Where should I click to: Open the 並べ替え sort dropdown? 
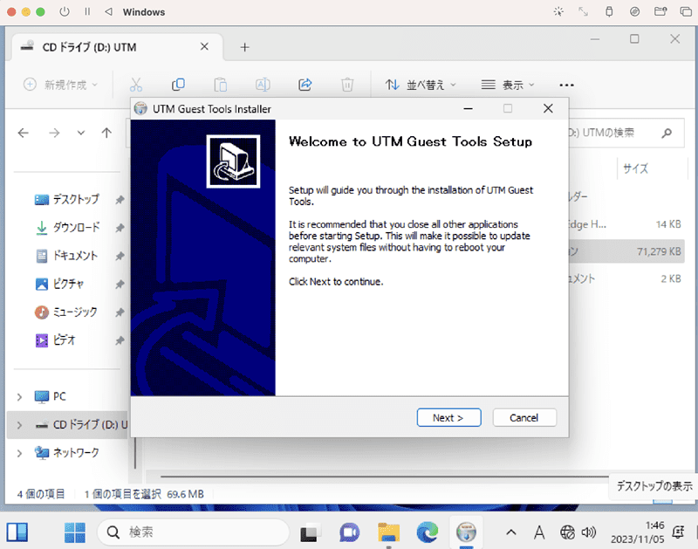[x=421, y=85]
